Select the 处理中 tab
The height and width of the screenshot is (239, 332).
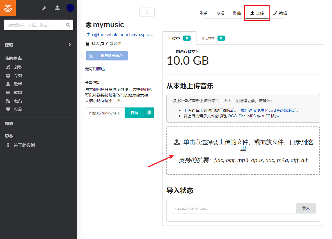[x=213, y=38]
